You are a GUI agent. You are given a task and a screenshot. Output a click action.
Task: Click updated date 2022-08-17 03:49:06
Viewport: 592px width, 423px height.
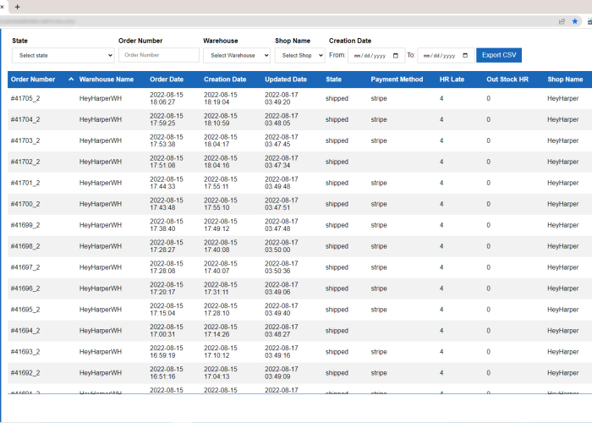(x=282, y=289)
